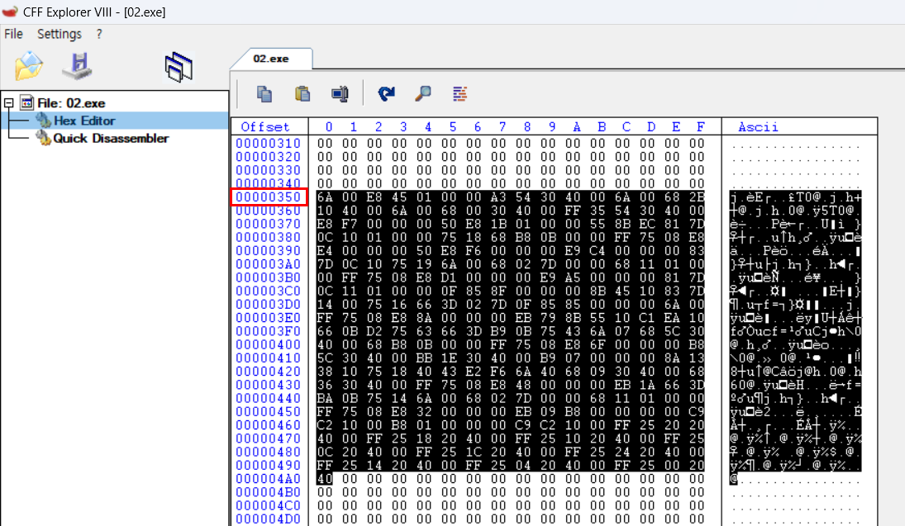Click the Select block icon in hex toolbar
Screen dimensions: 905x526
340,93
